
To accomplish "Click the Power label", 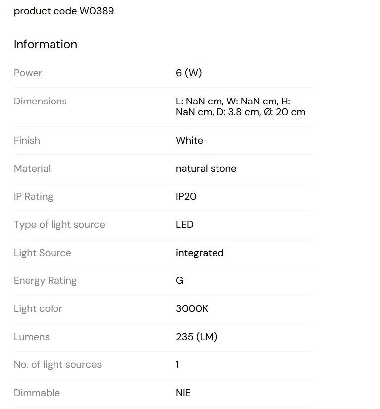I will 28,73.
